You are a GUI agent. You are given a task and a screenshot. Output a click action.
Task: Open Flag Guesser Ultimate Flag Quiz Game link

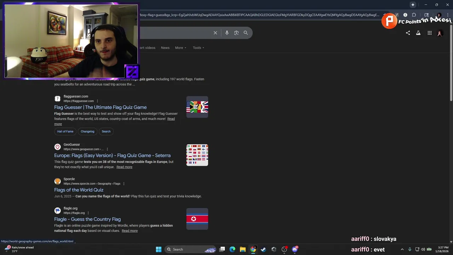pos(100,107)
